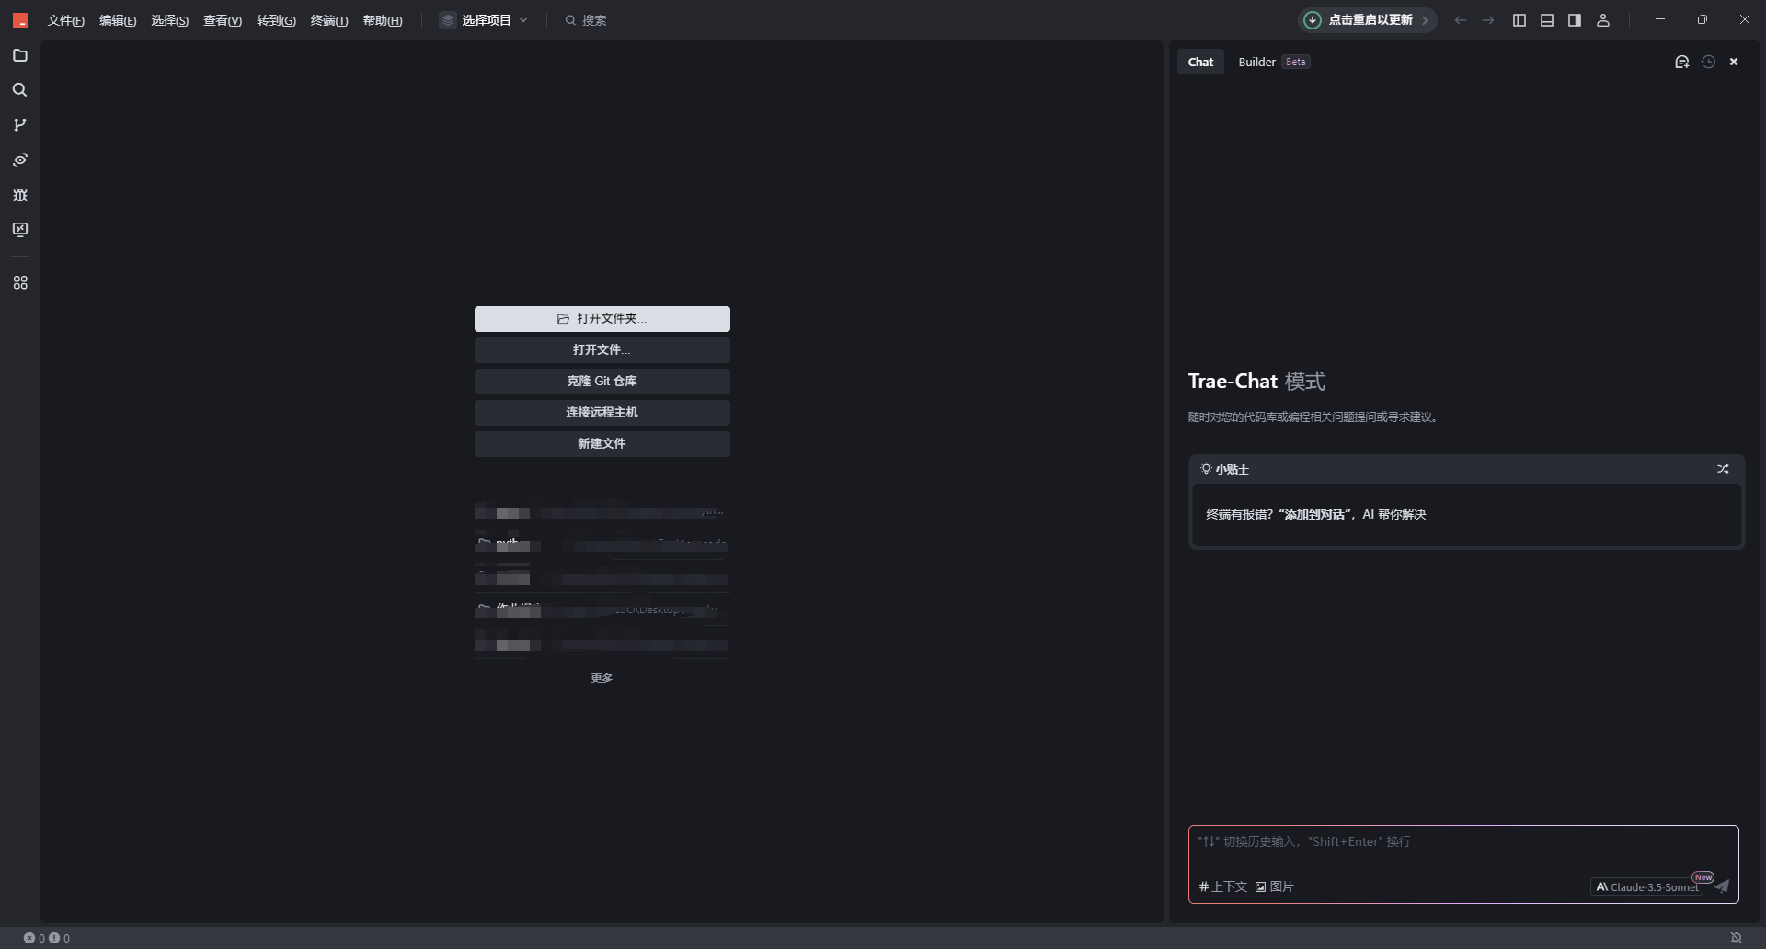The height and width of the screenshot is (949, 1766).
Task: Open the 终端 menu
Action: point(329,20)
